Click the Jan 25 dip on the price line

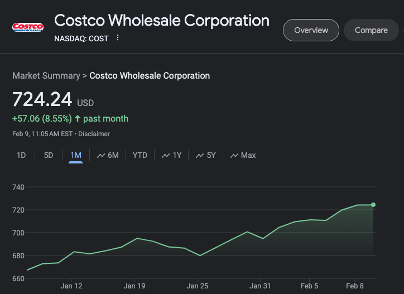(200, 256)
